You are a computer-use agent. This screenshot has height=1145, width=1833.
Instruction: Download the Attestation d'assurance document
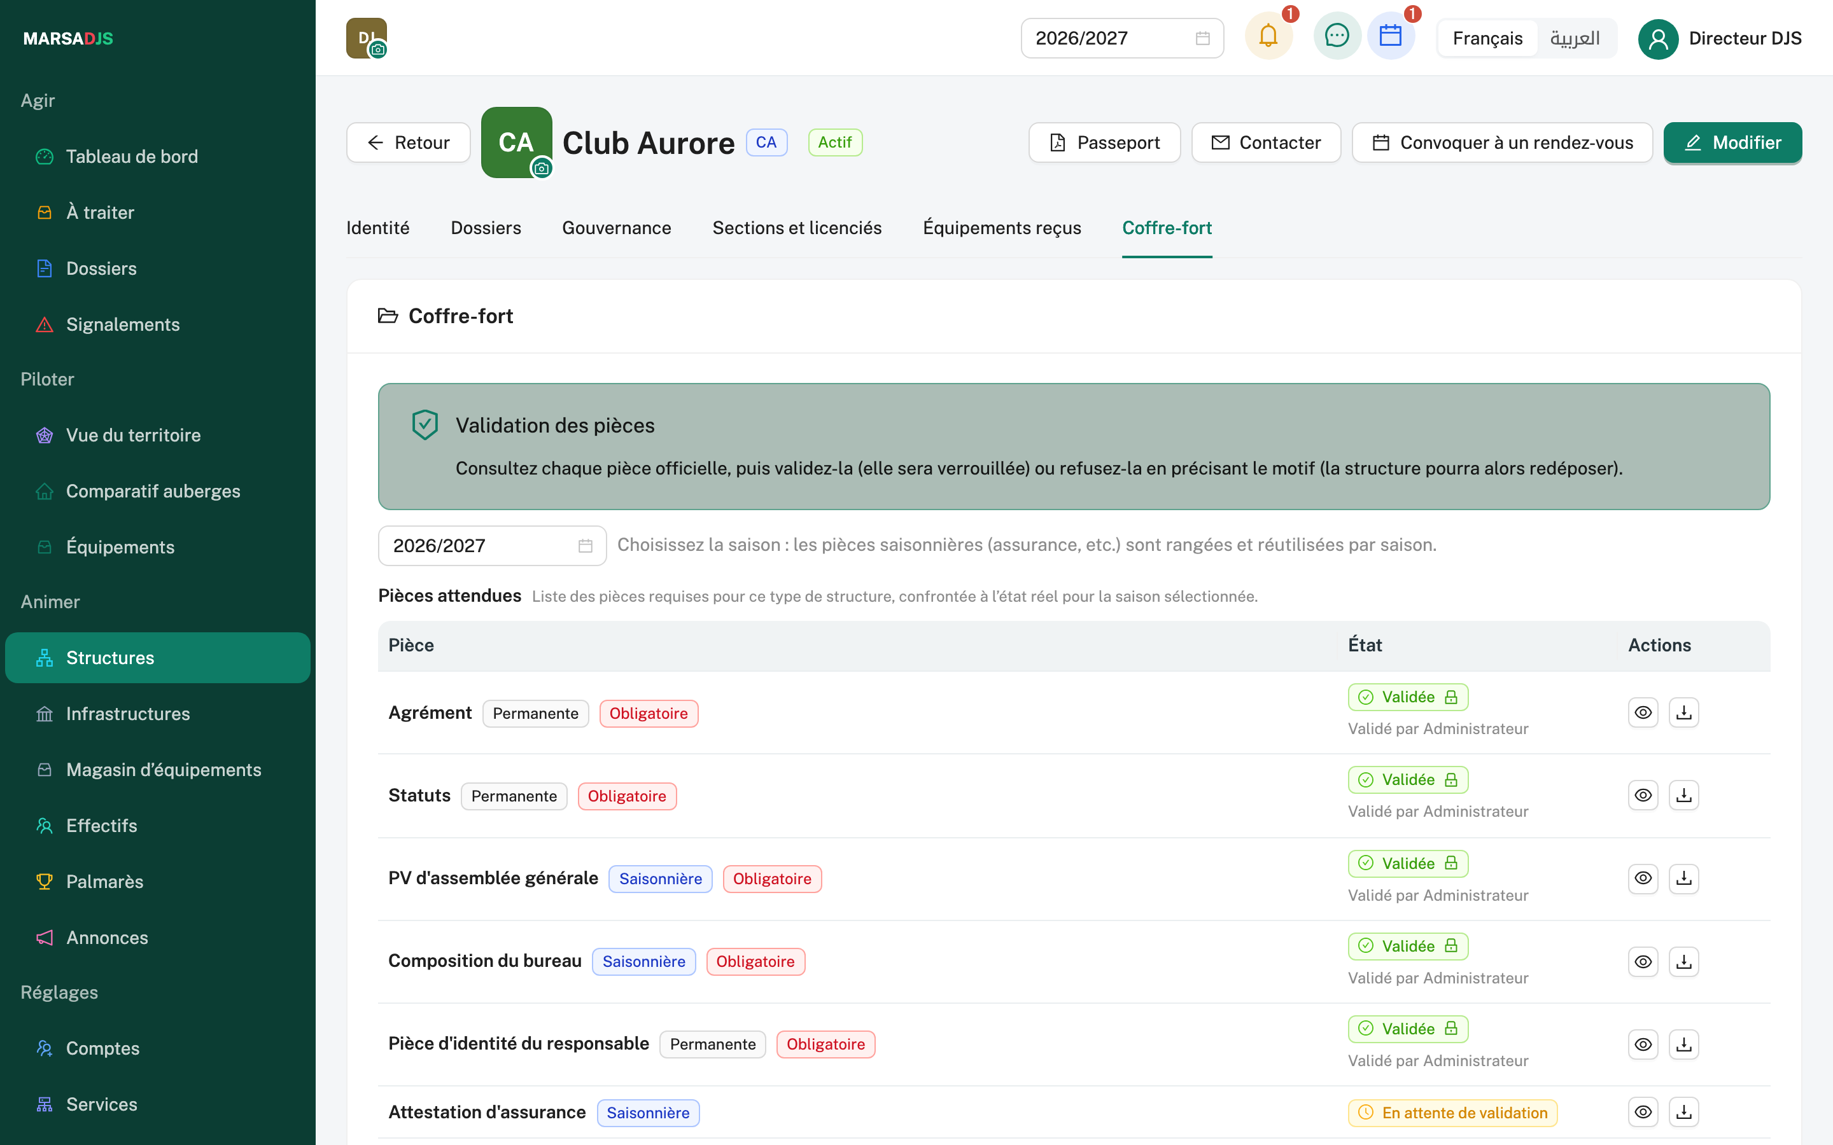pyautogui.click(x=1684, y=1113)
